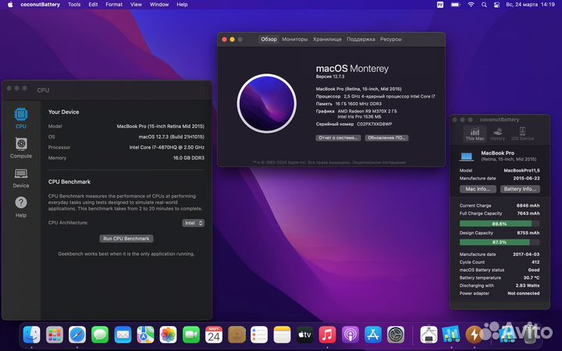Image resolution: width=562 pixels, height=351 pixels.
Task: Open Contacts from the dock
Action: click(237, 335)
